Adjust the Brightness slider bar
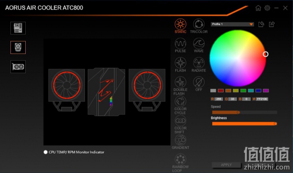 click(x=245, y=124)
